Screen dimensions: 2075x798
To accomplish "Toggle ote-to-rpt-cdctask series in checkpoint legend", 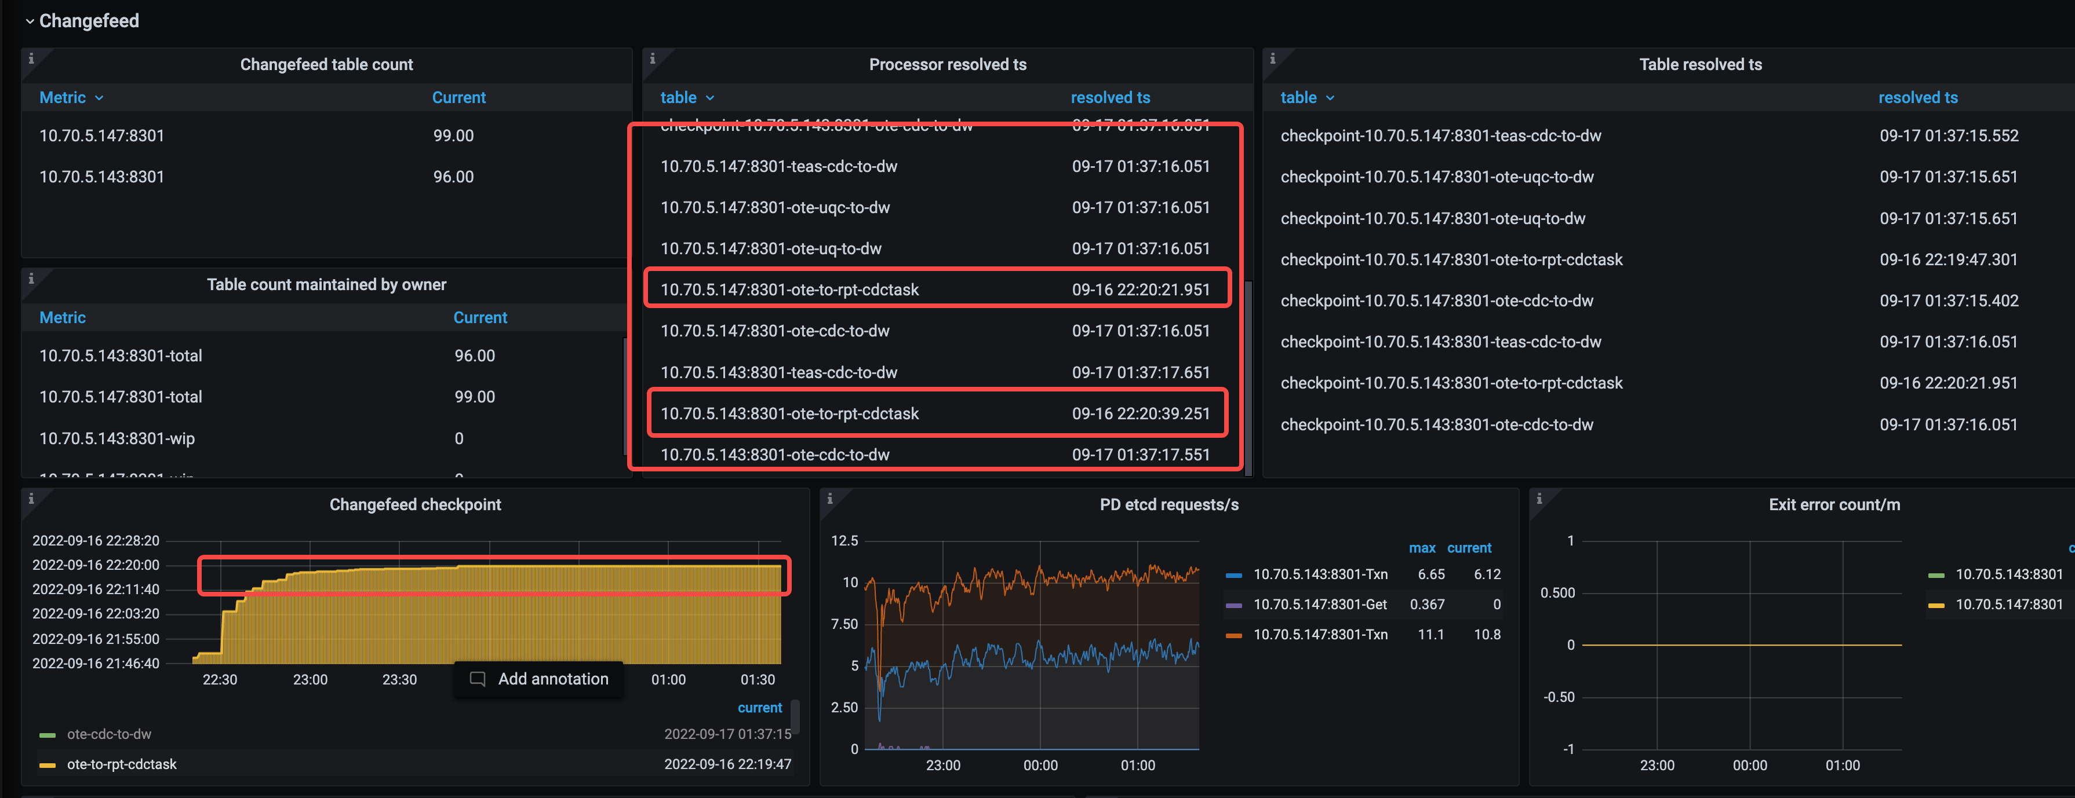I will [x=122, y=764].
